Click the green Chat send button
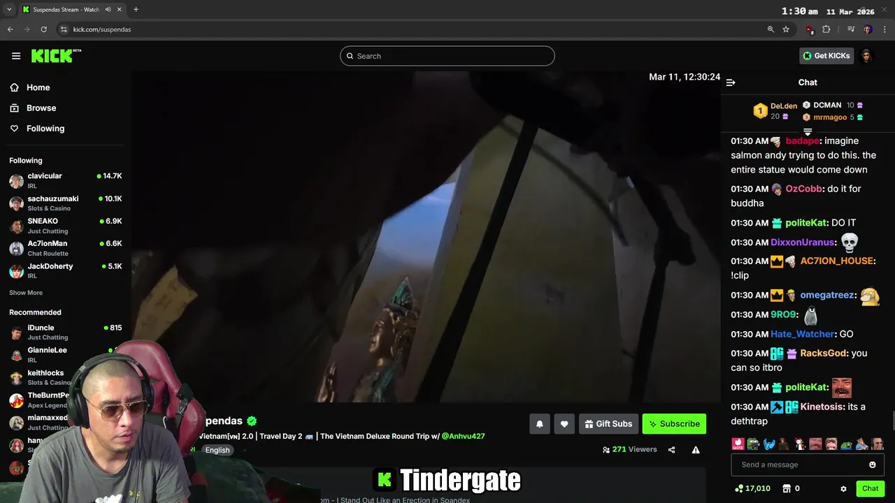895x503 pixels. [870, 488]
